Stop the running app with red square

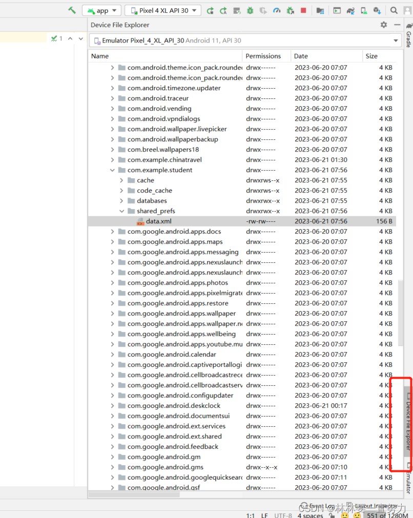(303, 10)
